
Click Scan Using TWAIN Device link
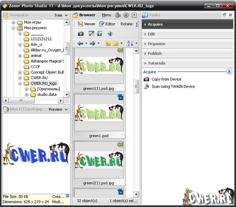[x=173, y=87]
